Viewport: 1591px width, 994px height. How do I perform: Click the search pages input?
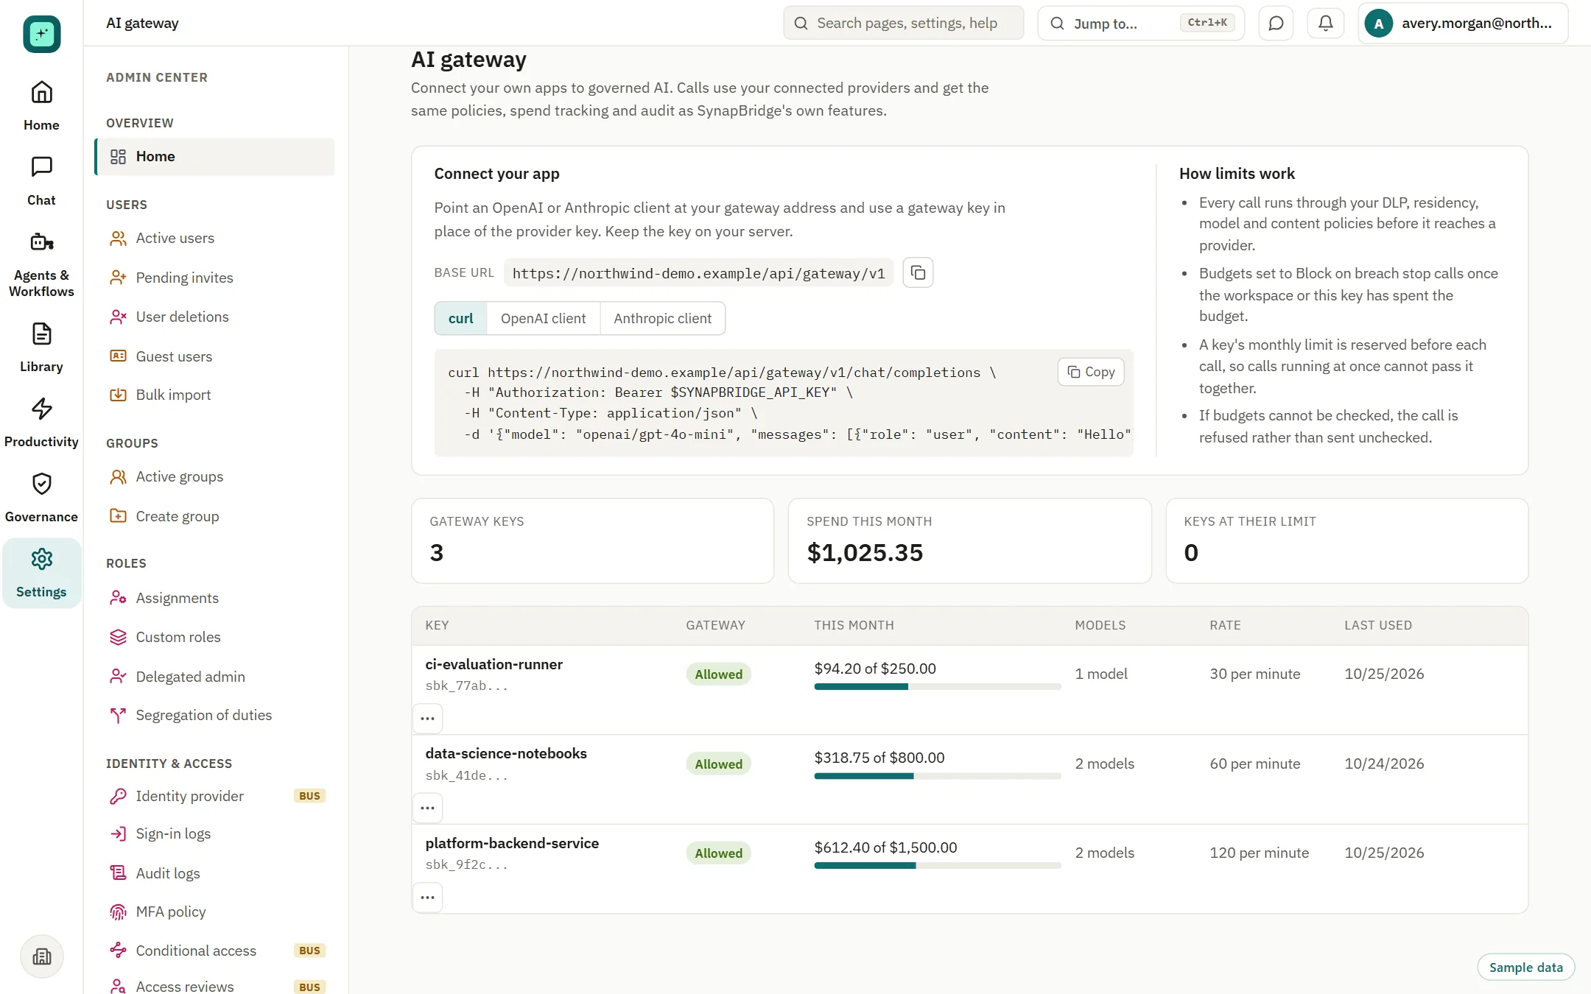click(x=904, y=23)
